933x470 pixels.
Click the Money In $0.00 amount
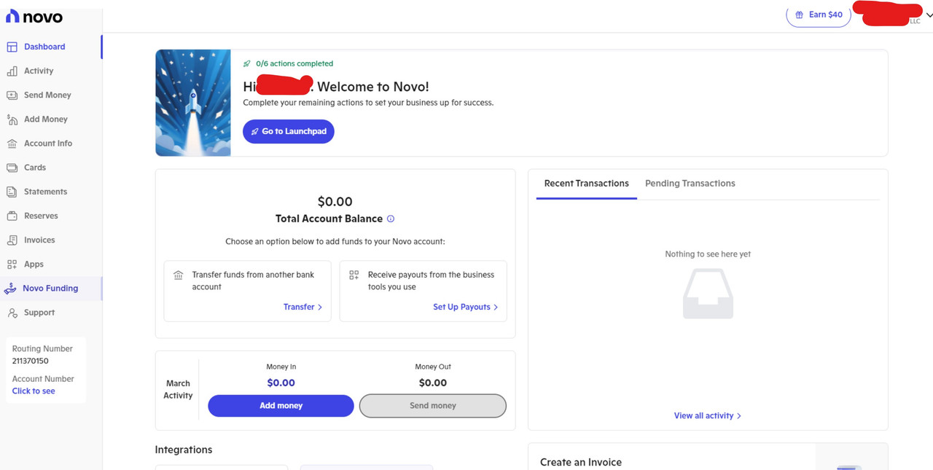[281, 383]
